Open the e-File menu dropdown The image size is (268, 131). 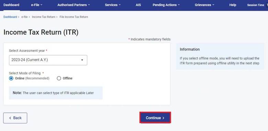tap(36, 5)
